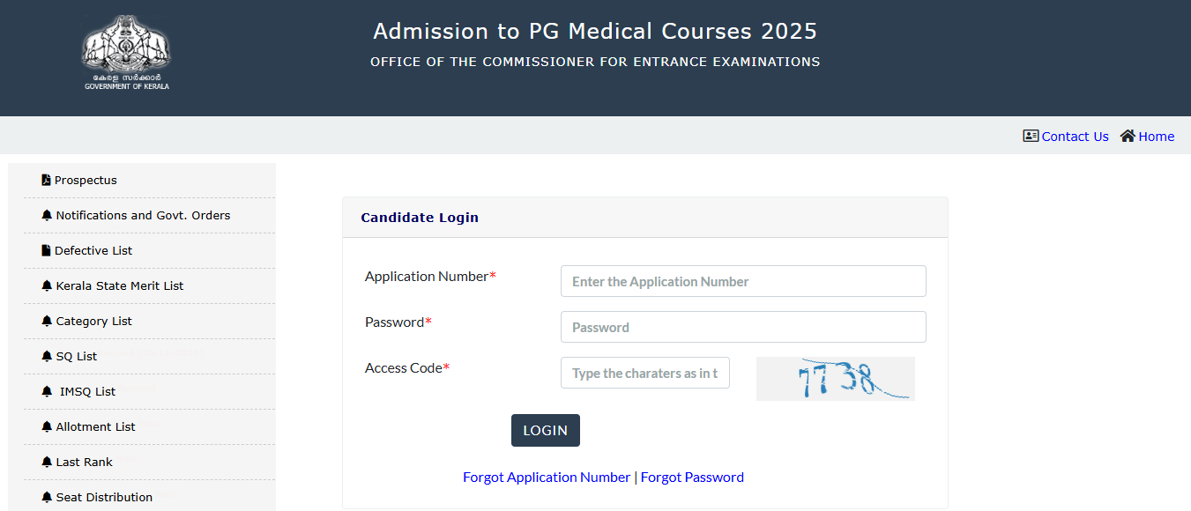Click the Defective List document icon
Image resolution: width=1191 pixels, height=511 pixels.
pyautogui.click(x=46, y=250)
